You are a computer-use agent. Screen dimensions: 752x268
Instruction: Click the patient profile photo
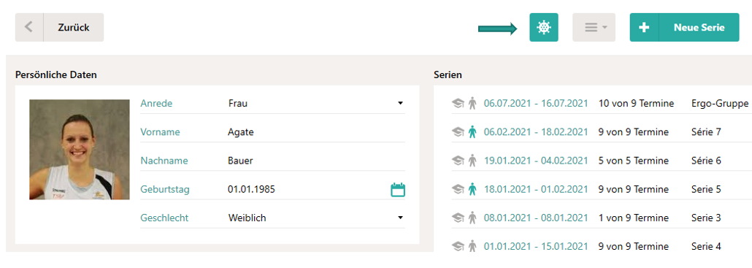(x=80, y=150)
